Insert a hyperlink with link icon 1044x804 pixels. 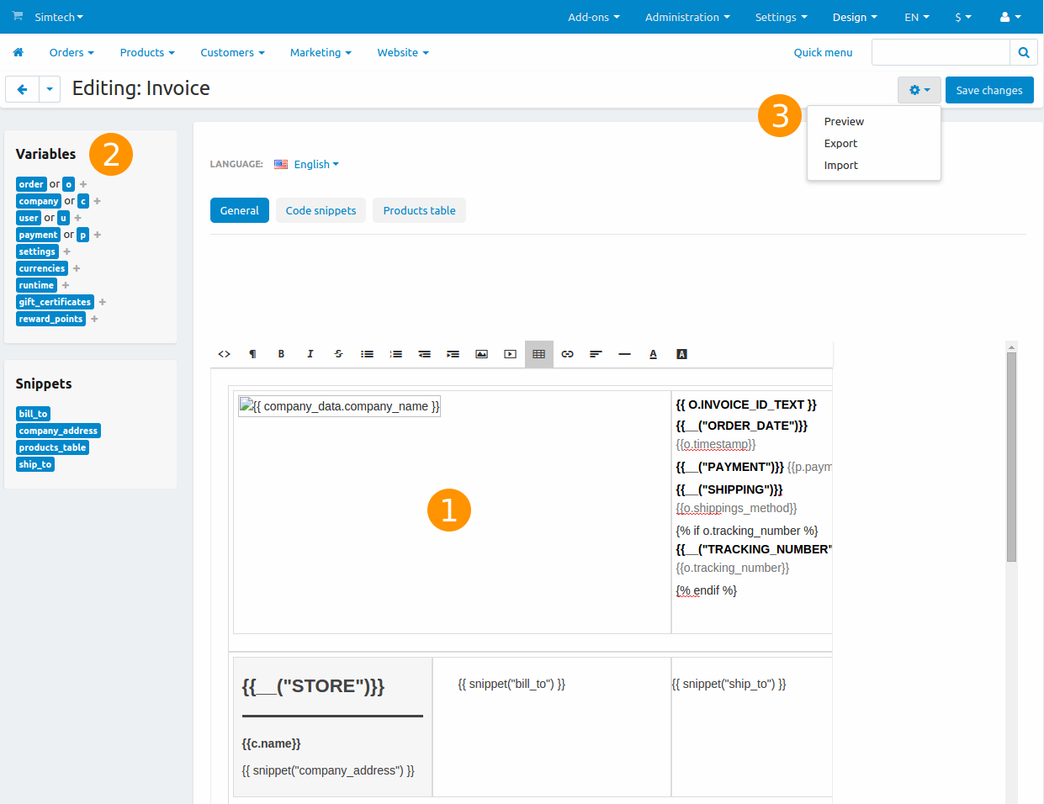(567, 354)
